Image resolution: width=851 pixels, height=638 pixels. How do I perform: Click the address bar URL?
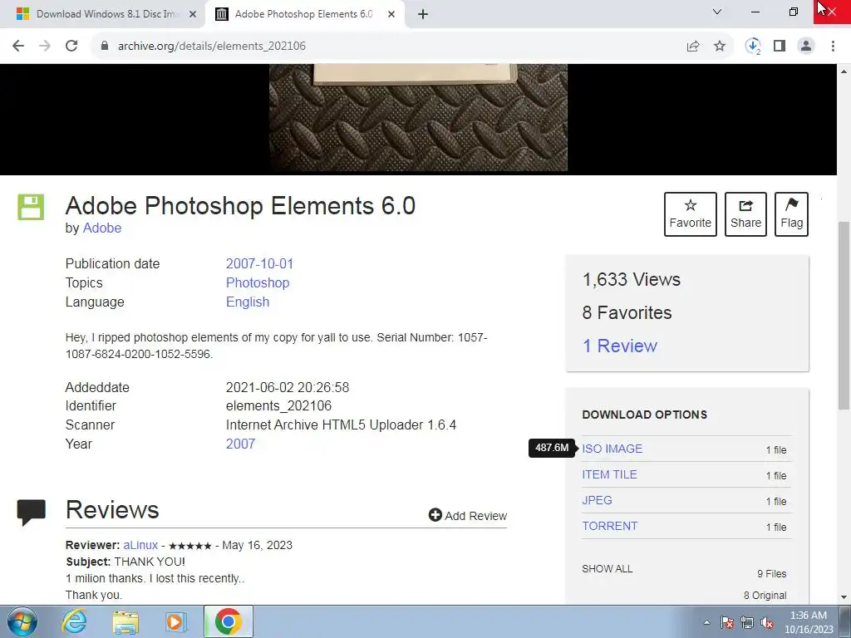[x=212, y=47]
